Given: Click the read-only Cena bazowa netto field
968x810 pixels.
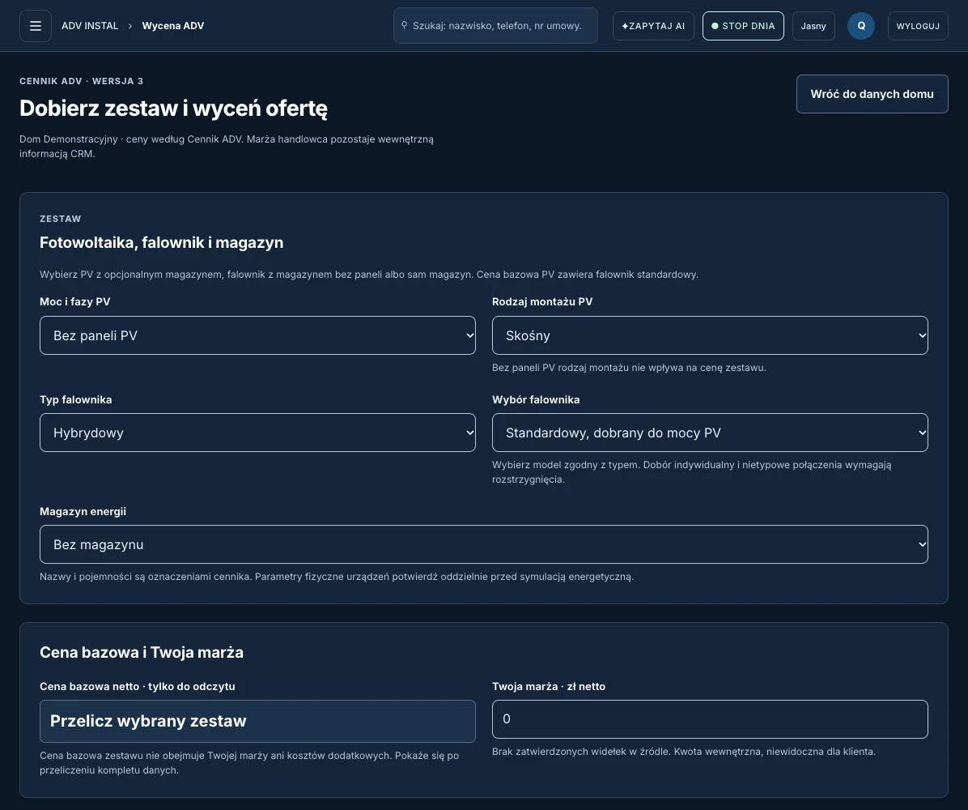Looking at the screenshot, I should 257,721.
